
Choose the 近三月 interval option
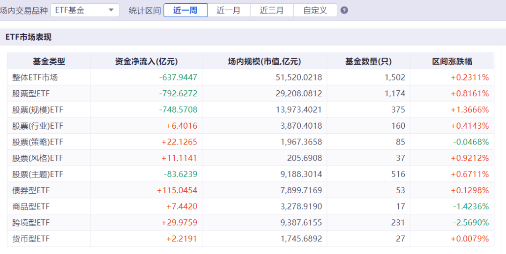(x=272, y=10)
